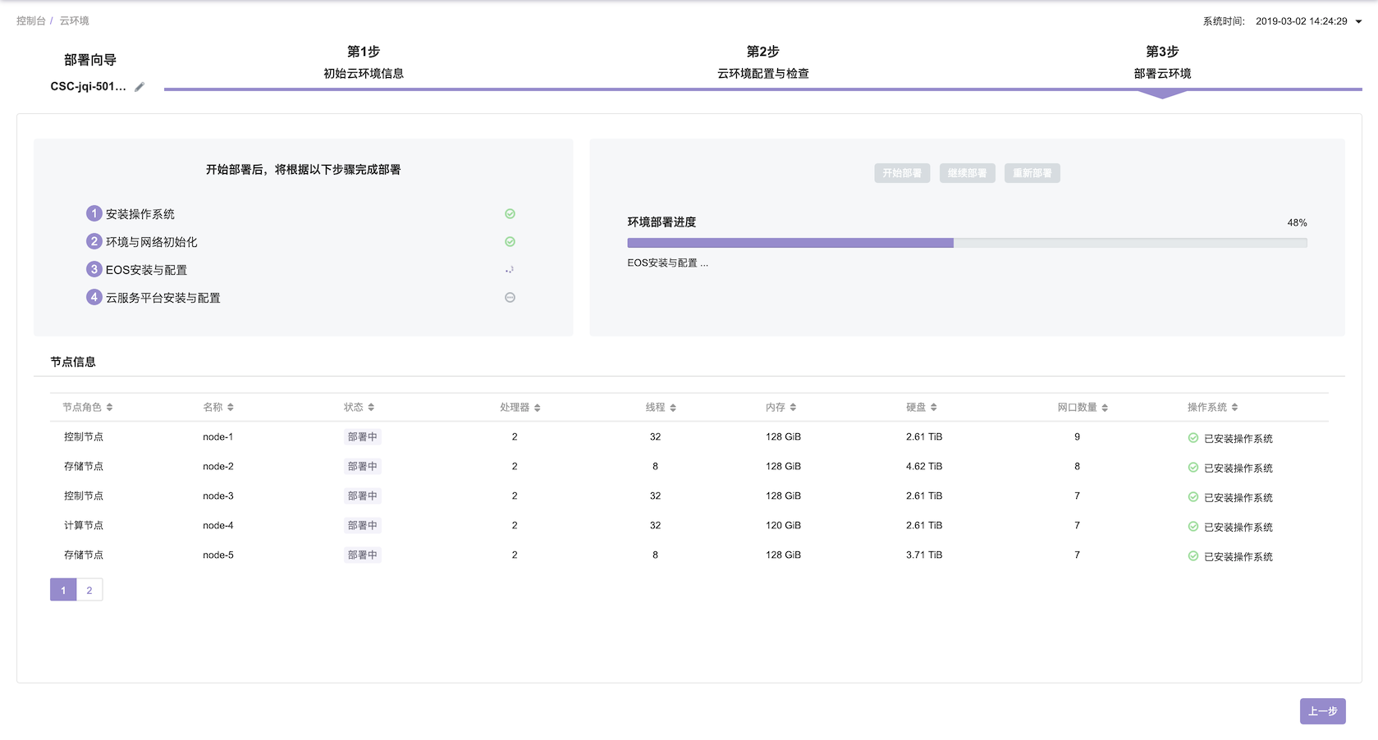Click node-4 installed OS status icon
Viewport: 1378px width, 740px height.
click(x=1193, y=527)
